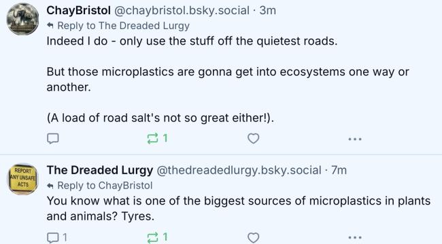Screen dimensions: 442x244
Task: Click The Dreaded Lurgy display name
Action: click(100, 170)
